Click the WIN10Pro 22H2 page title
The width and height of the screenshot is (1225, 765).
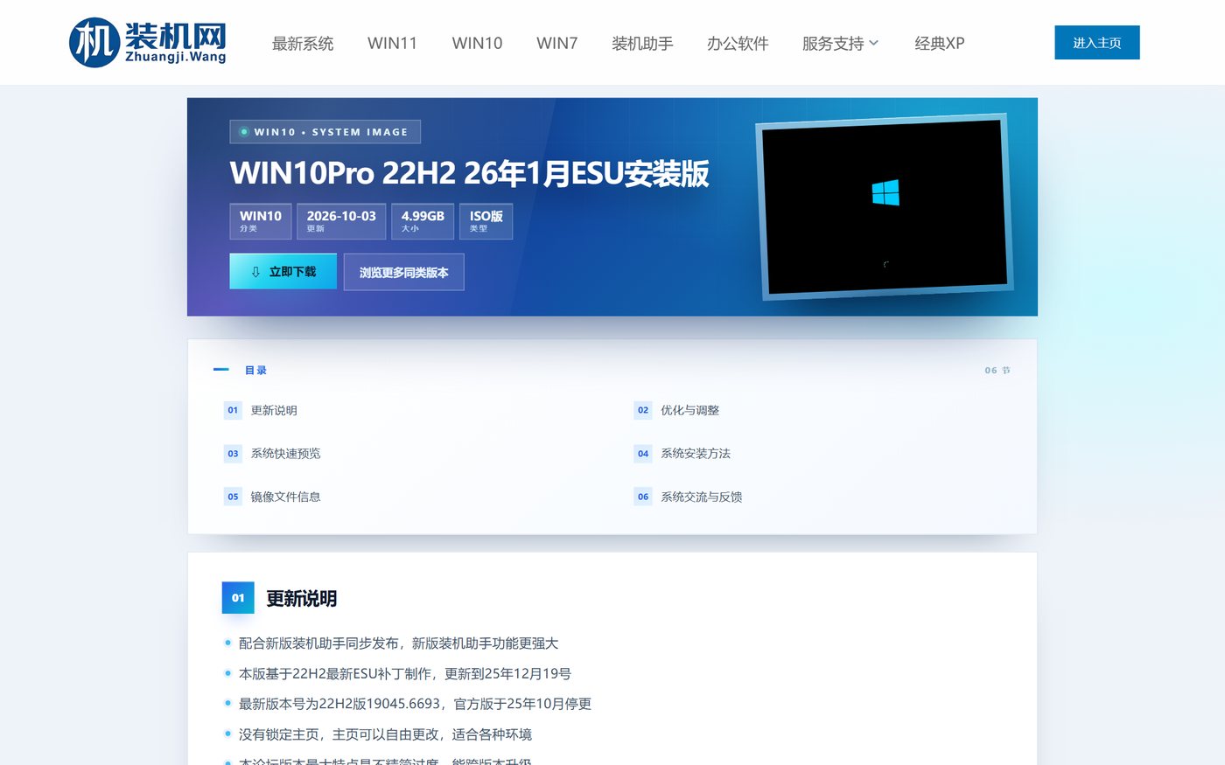[x=469, y=173]
